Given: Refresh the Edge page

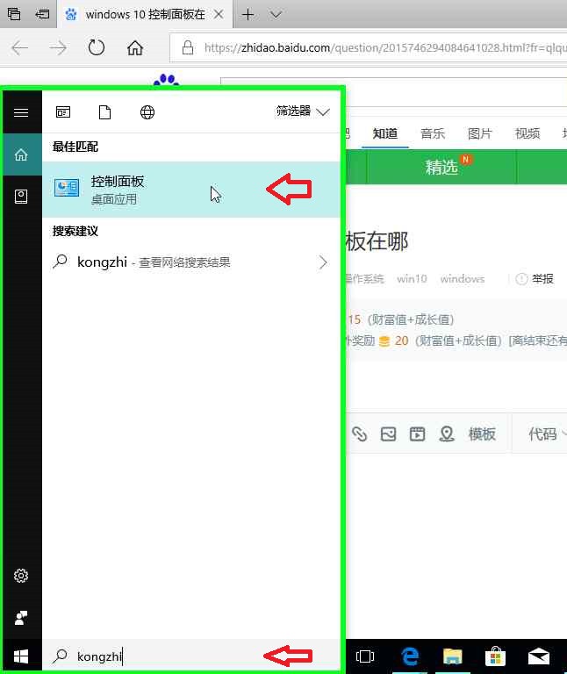Looking at the screenshot, I should pos(97,47).
